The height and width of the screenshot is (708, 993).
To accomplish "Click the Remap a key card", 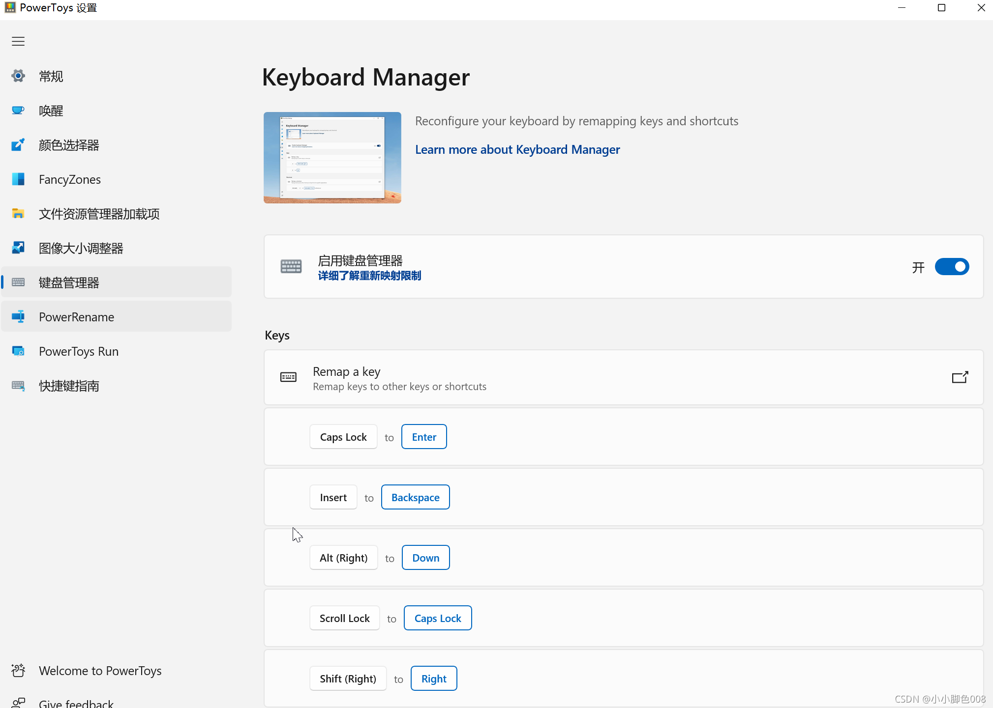I will [x=624, y=377].
